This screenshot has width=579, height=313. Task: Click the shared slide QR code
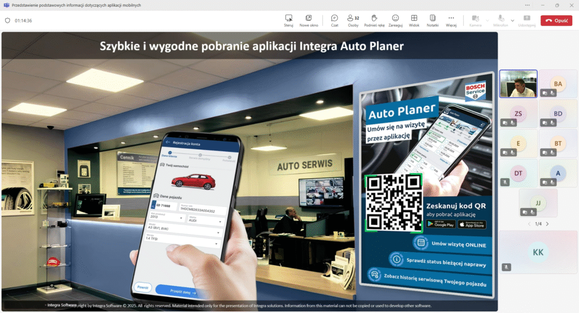coord(394,203)
